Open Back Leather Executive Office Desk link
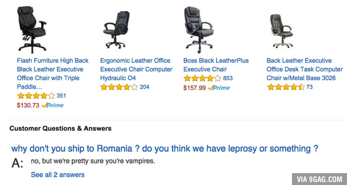The image size is (347, 185). click(x=304, y=69)
